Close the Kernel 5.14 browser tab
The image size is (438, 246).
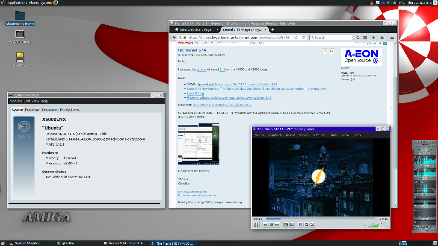[265, 29]
